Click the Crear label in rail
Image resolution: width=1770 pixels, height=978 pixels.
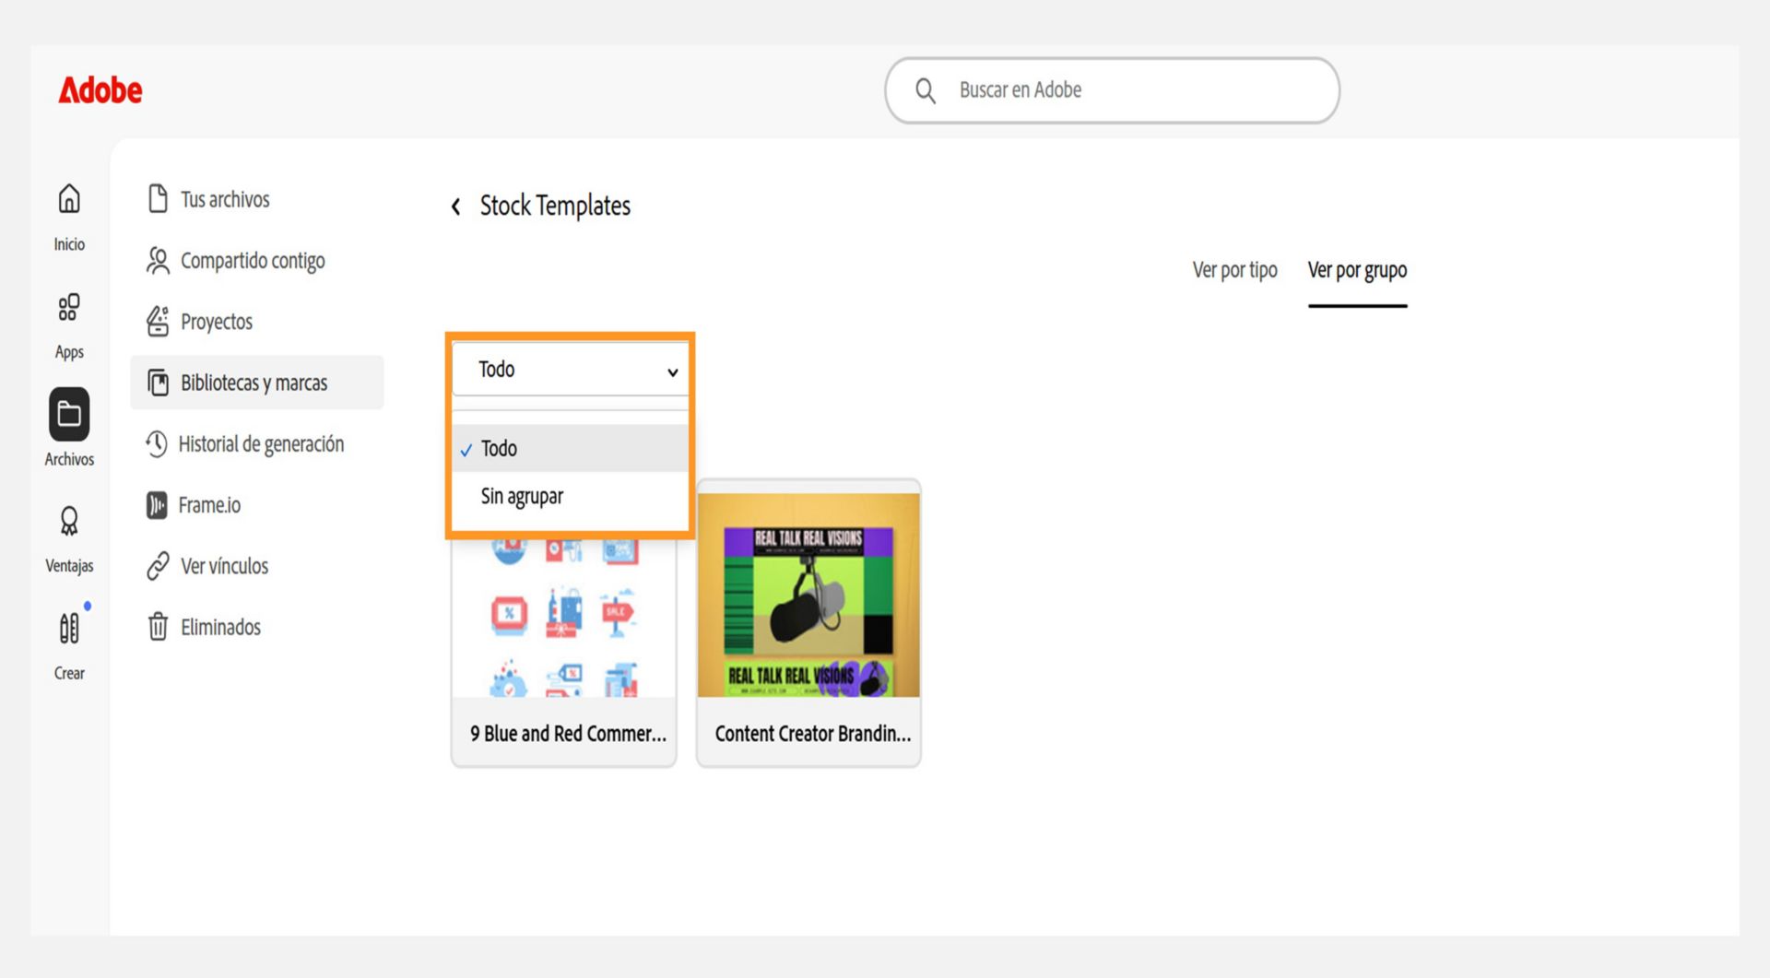point(69,673)
